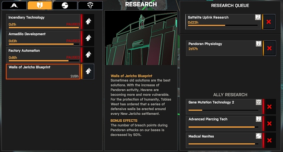
Task: Queue Incendiary Technology with its up arrow
Action: 88,21
